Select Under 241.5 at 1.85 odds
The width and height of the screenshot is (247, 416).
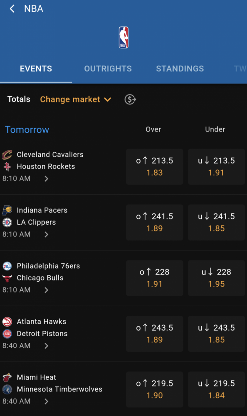[x=217, y=222]
